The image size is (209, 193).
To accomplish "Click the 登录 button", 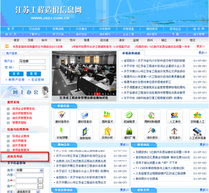I will point(16,74).
